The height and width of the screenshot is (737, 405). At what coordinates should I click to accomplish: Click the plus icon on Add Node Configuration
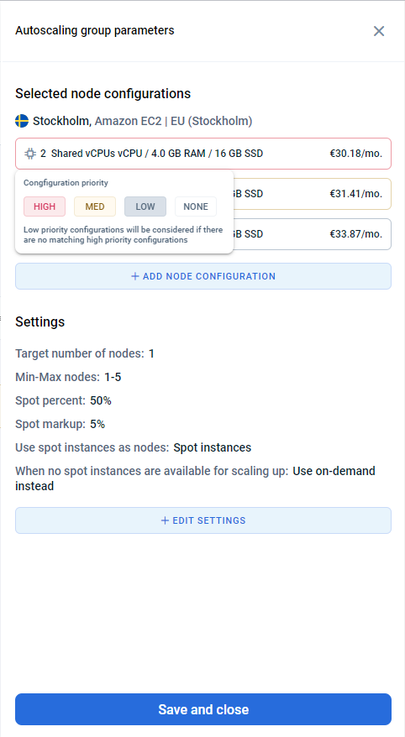point(135,276)
